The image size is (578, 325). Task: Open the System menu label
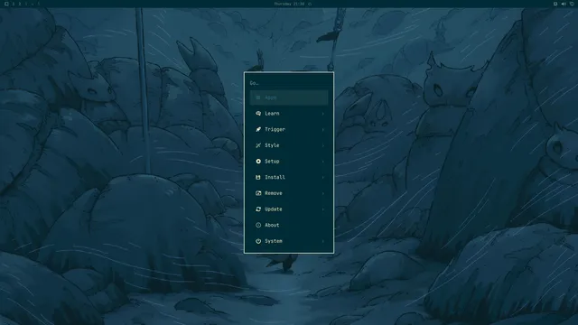point(274,241)
